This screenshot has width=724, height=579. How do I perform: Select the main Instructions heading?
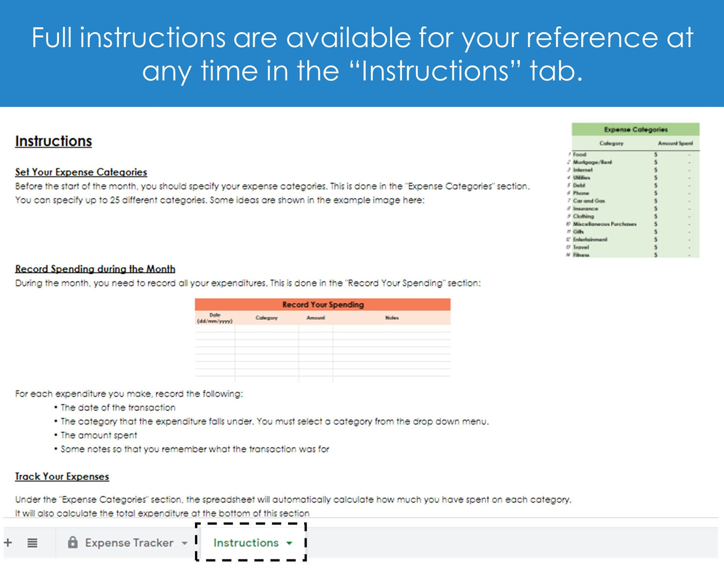point(54,141)
